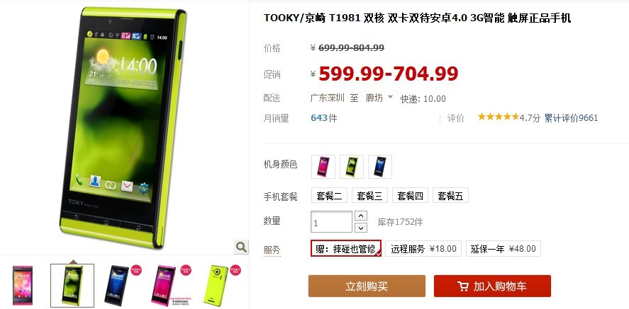Image resolution: width=629 pixels, height=309 pixels.
Task: Click the 立刻购买 buy now button
Action: (x=367, y=286)
